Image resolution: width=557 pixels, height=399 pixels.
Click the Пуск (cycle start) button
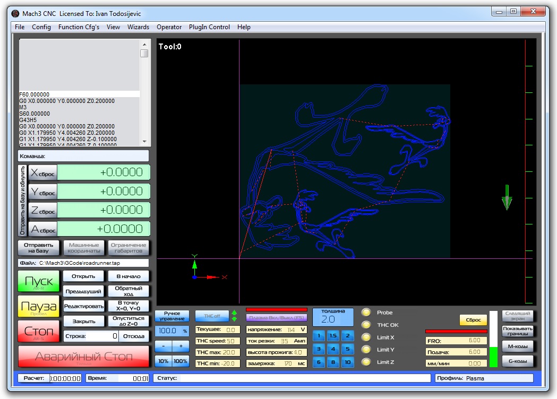click(x=39, y=282)
